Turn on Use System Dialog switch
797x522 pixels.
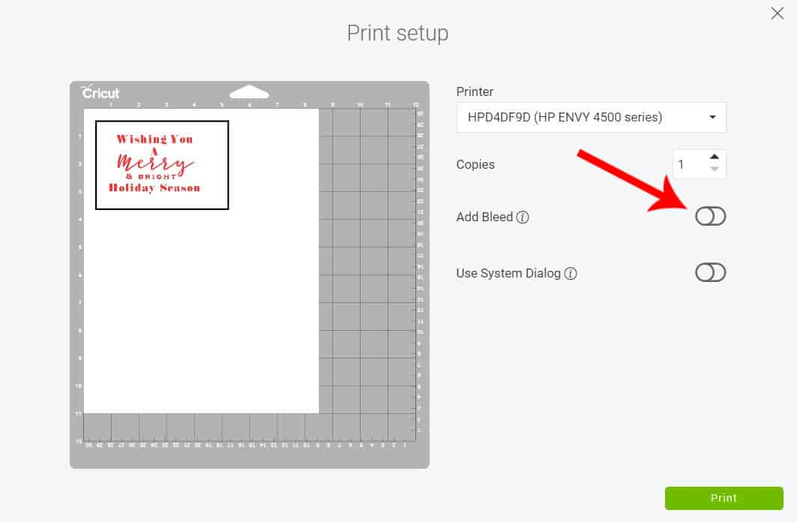[710, 273]
